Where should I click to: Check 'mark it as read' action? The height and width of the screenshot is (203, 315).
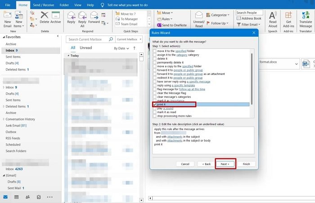click(154, 112)
